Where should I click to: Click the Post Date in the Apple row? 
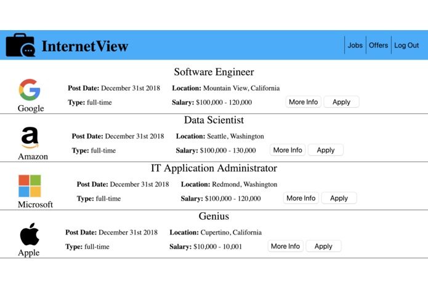(111, 232)
